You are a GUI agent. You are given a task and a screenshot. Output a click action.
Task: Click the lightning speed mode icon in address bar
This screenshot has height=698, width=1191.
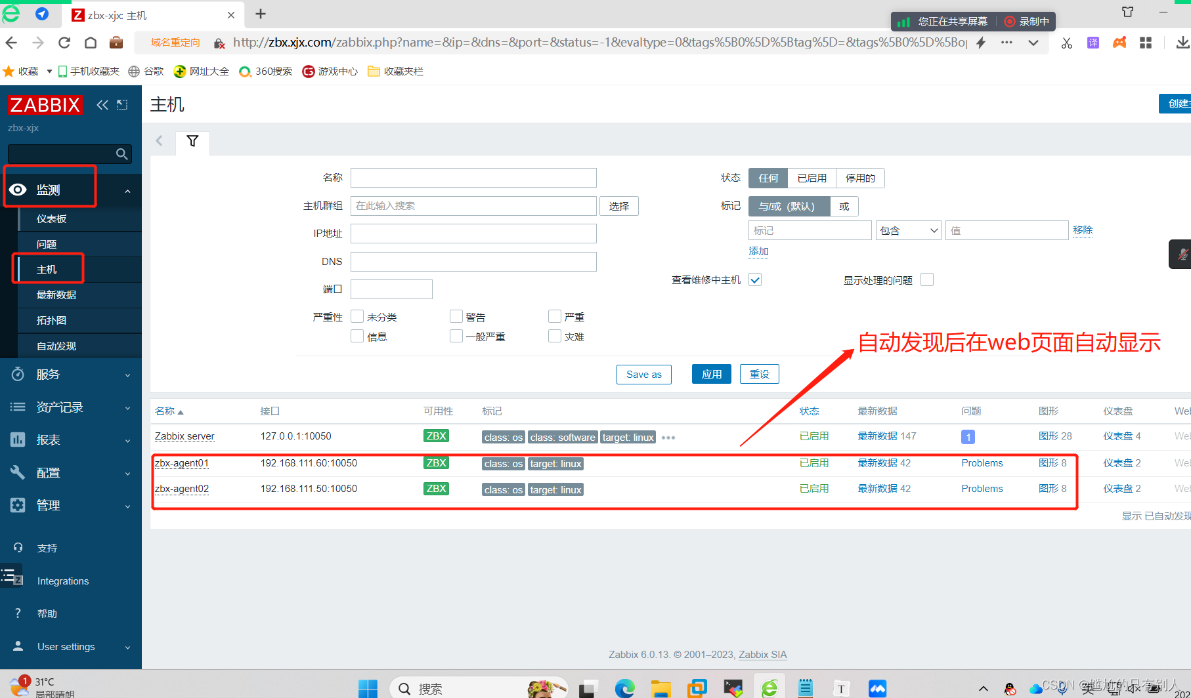click(981, 43)
